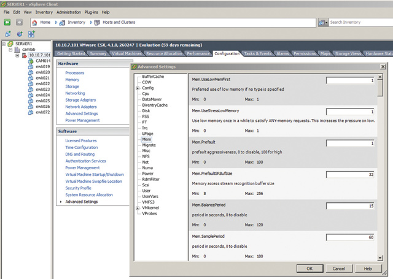Switch to the Performance tab
The image size is (393, 279).
(198, 53)
